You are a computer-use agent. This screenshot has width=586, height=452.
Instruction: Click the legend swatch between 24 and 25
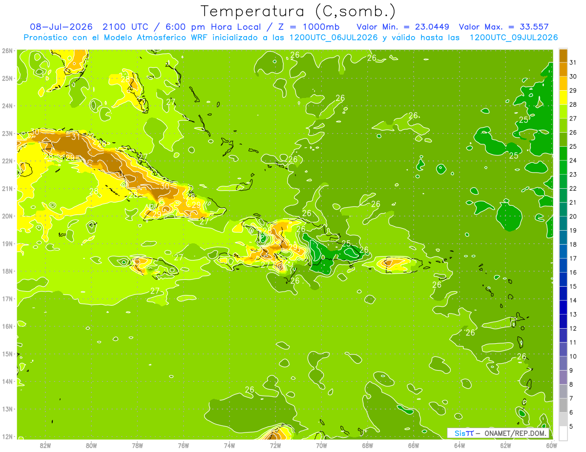[563, 153]
